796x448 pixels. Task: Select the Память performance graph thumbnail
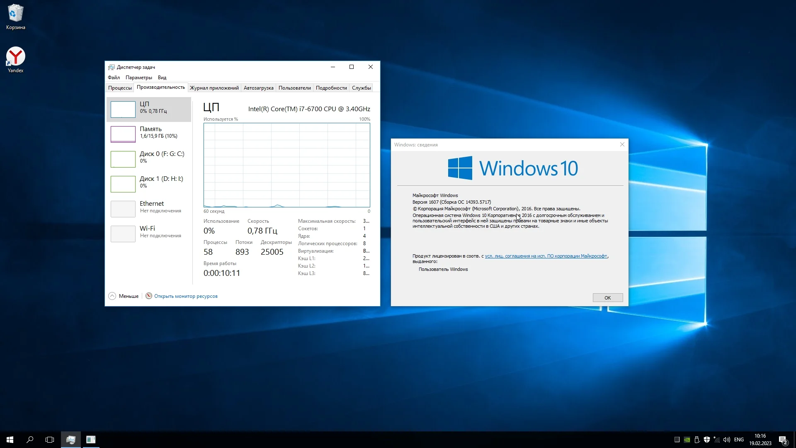(123, 134)
